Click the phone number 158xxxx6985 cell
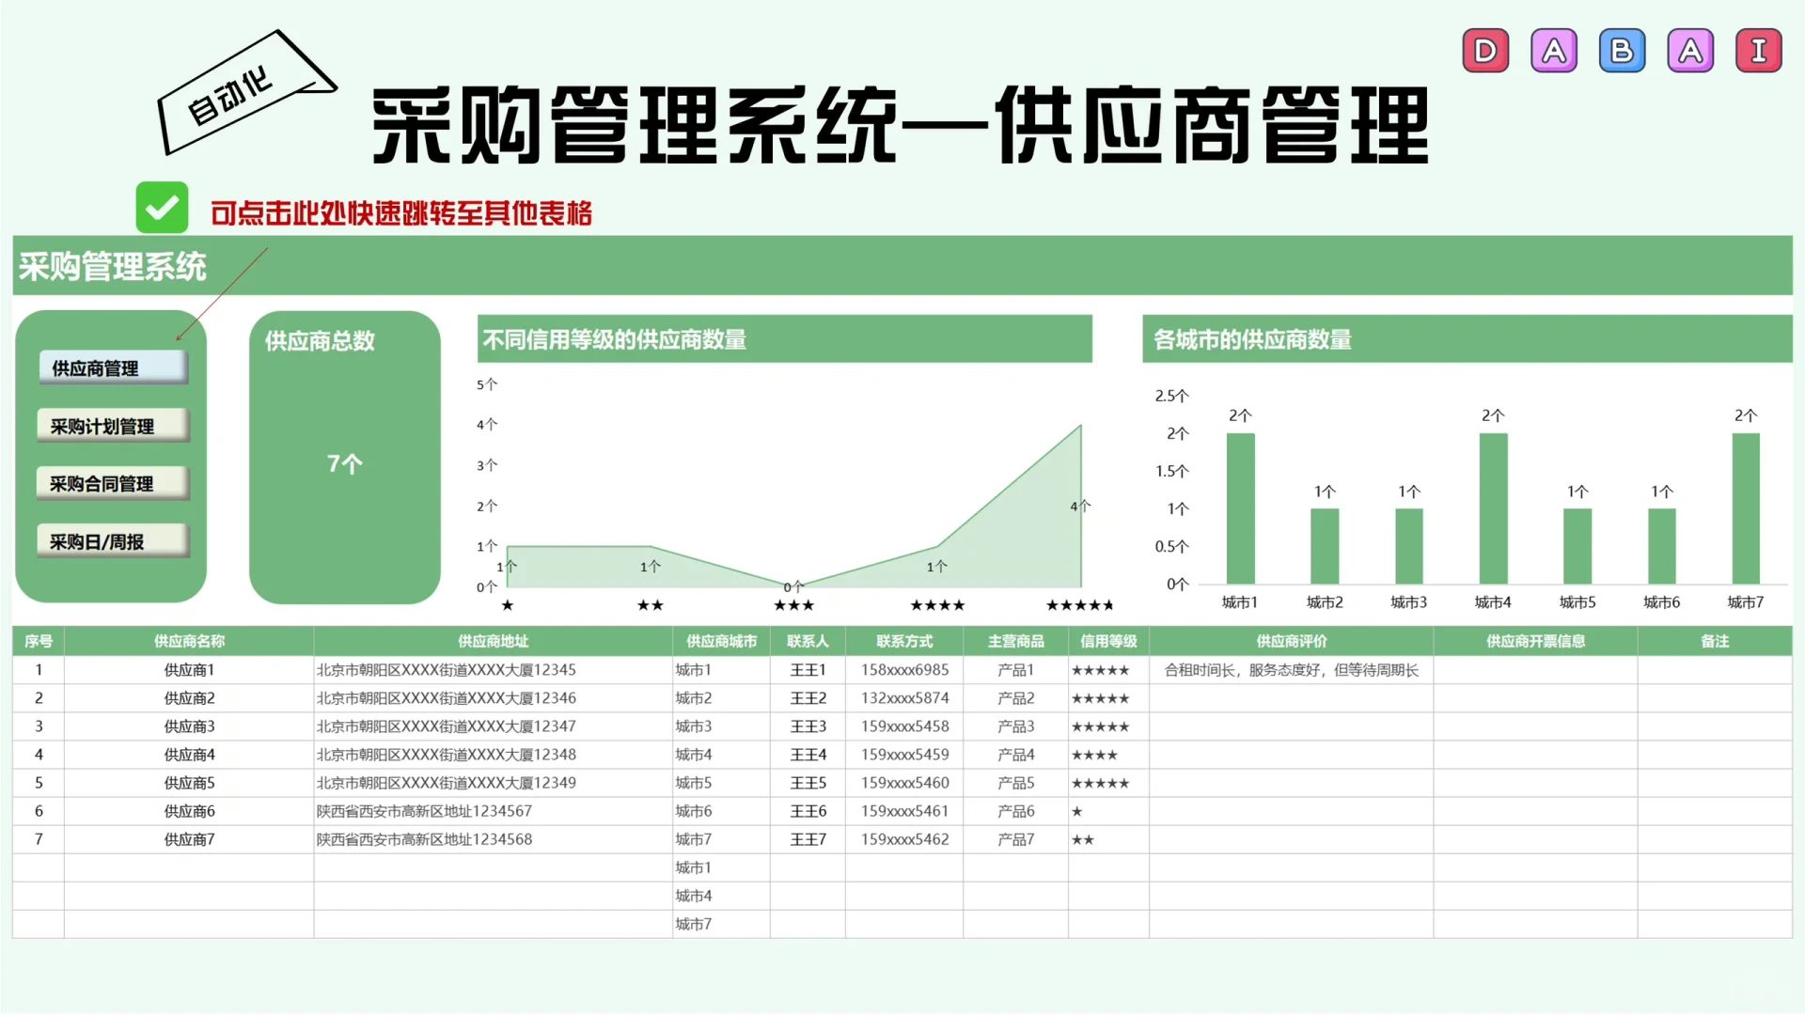This screenshot has width=1805, height=1015. (903, 670)
